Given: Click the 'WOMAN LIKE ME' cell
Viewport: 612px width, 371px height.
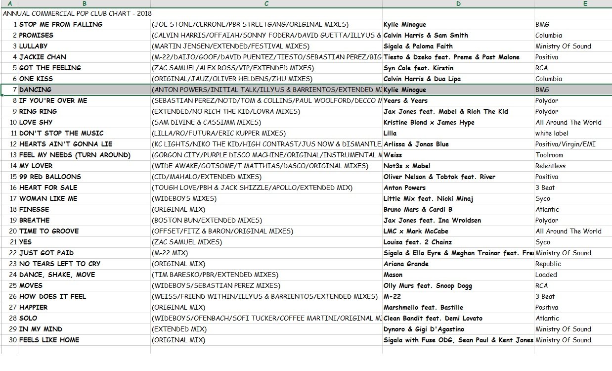Looking at the screenshot, I should 84,198.
